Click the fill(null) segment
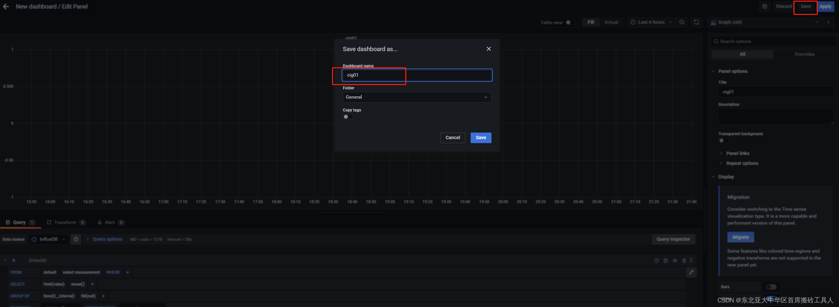Viewport: 839px width, 307px height. coord(88,296)
